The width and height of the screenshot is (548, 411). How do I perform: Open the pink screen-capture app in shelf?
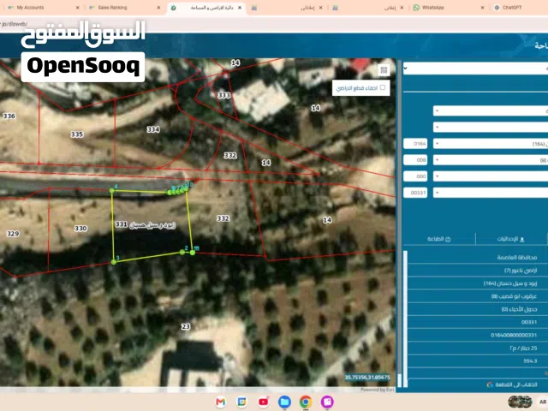(327, 402)
